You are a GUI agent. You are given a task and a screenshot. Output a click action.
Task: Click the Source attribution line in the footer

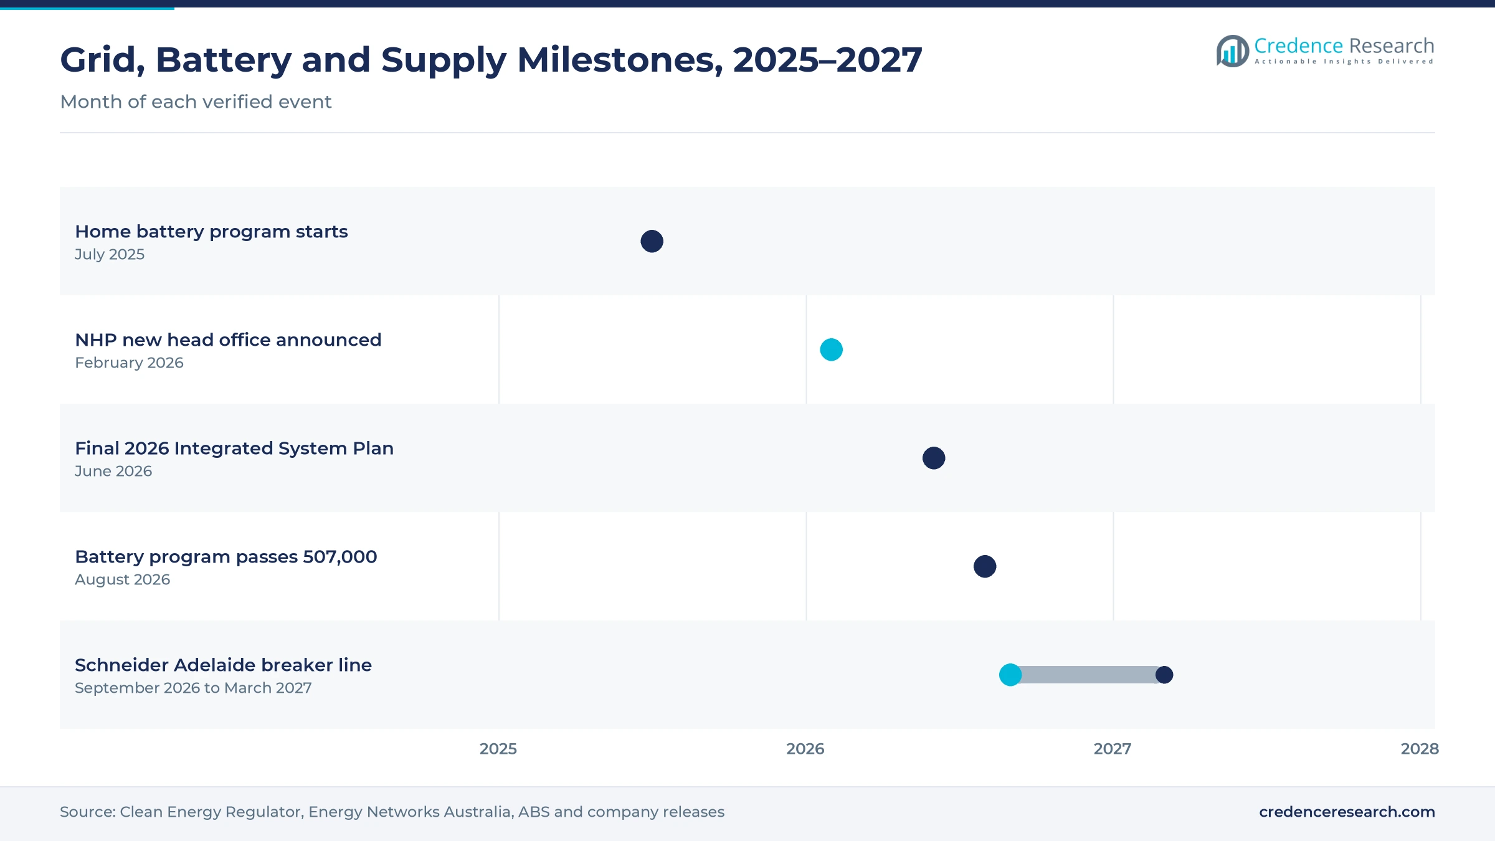(x=392, y=812)
